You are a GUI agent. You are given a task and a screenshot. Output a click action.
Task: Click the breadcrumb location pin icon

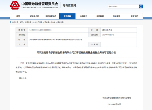click(11, 22)
